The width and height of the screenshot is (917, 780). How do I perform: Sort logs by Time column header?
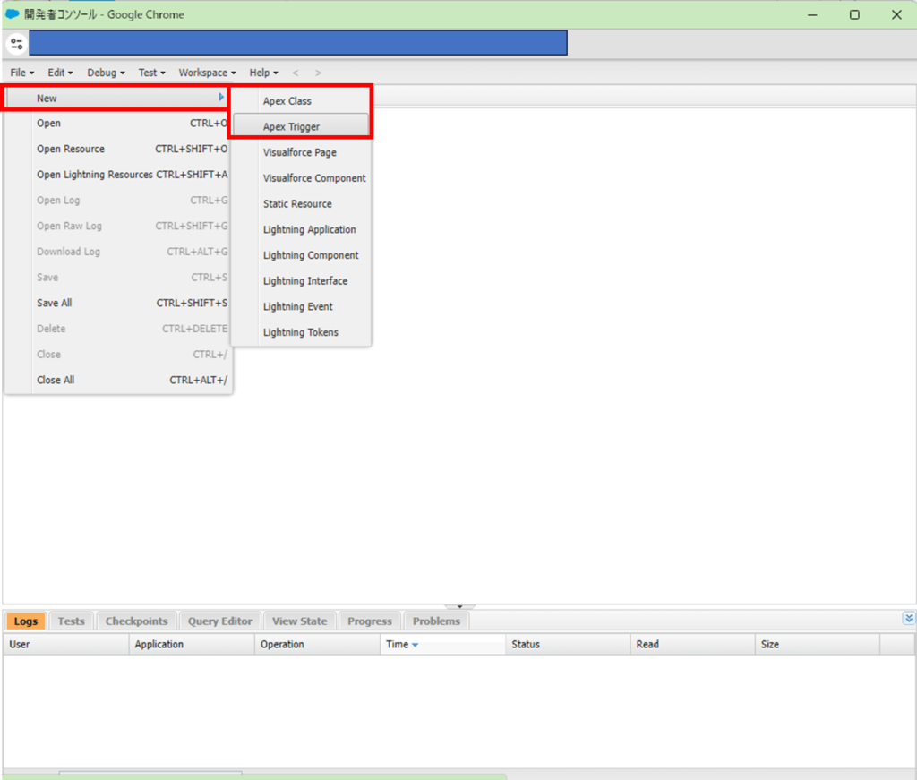click(398, 645)
